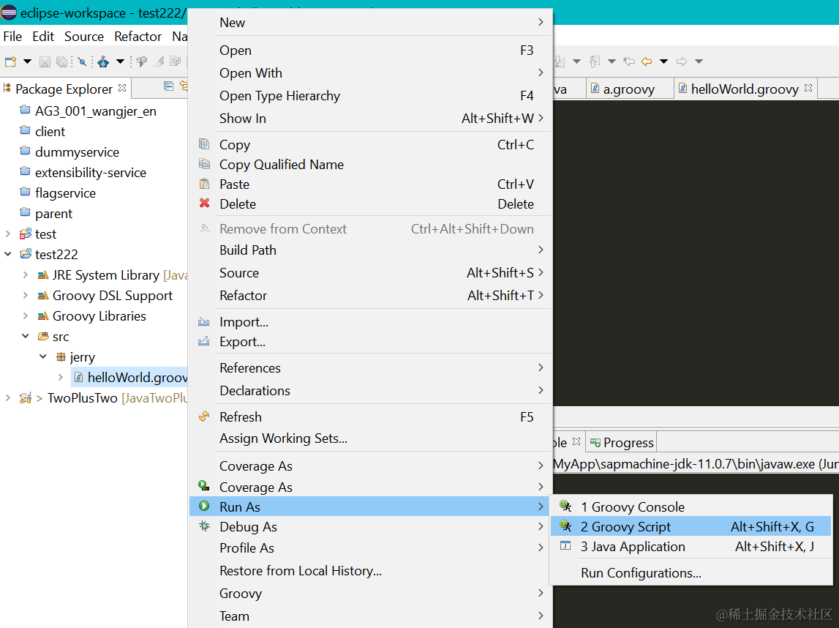Image resolution: width=839 pixels, height=628 pixels.
Task: Click the Collapse All icon in Package Explorer
Action: 168,86
